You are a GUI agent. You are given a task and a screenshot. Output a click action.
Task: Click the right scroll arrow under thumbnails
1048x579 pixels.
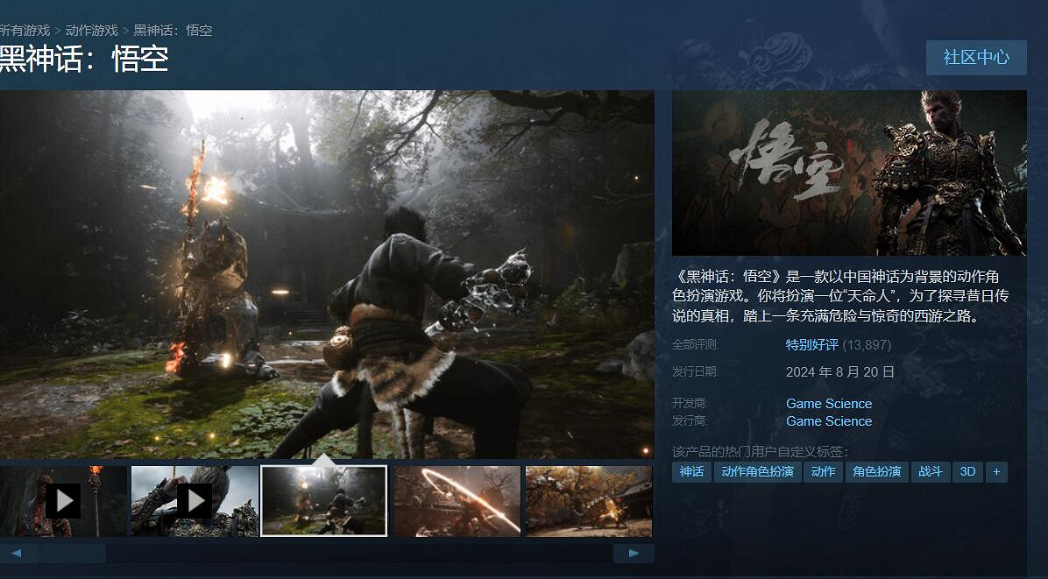pyautogui.click(x=633, y=554)
